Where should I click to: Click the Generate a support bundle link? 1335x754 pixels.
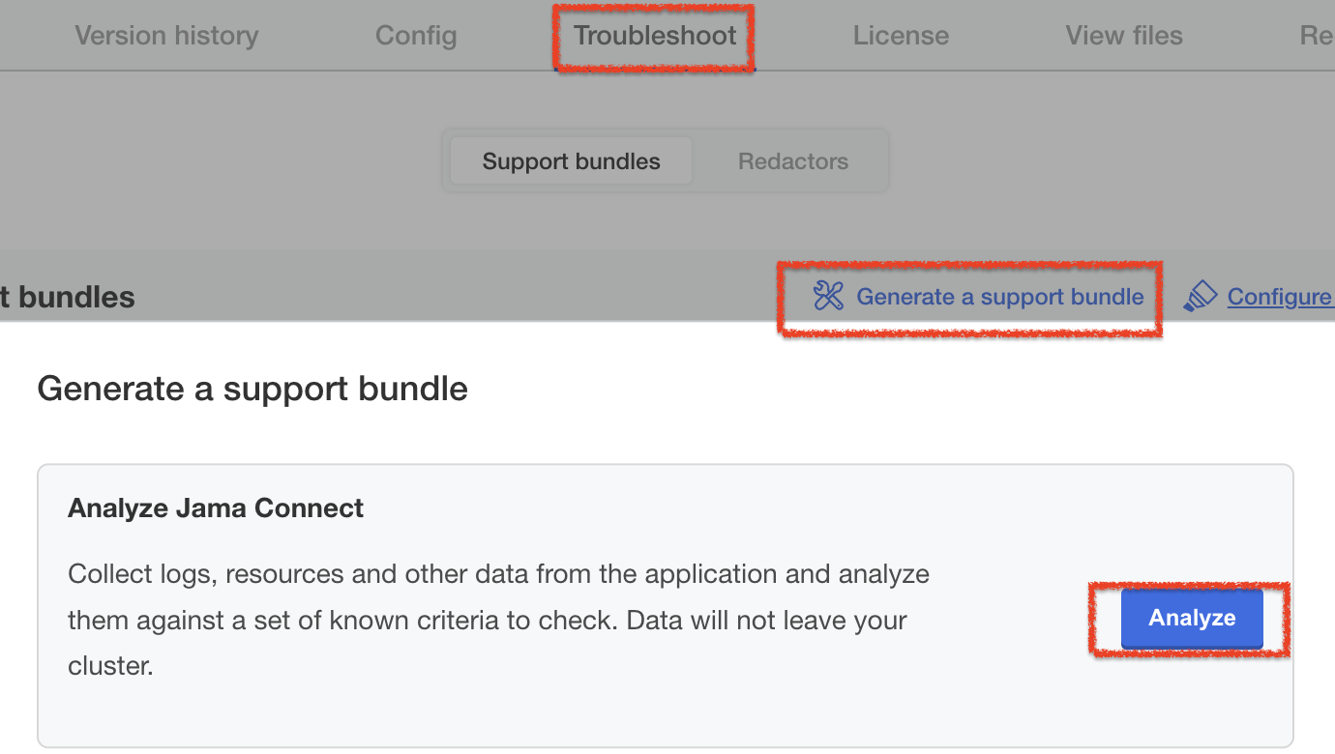[1000, 297]
